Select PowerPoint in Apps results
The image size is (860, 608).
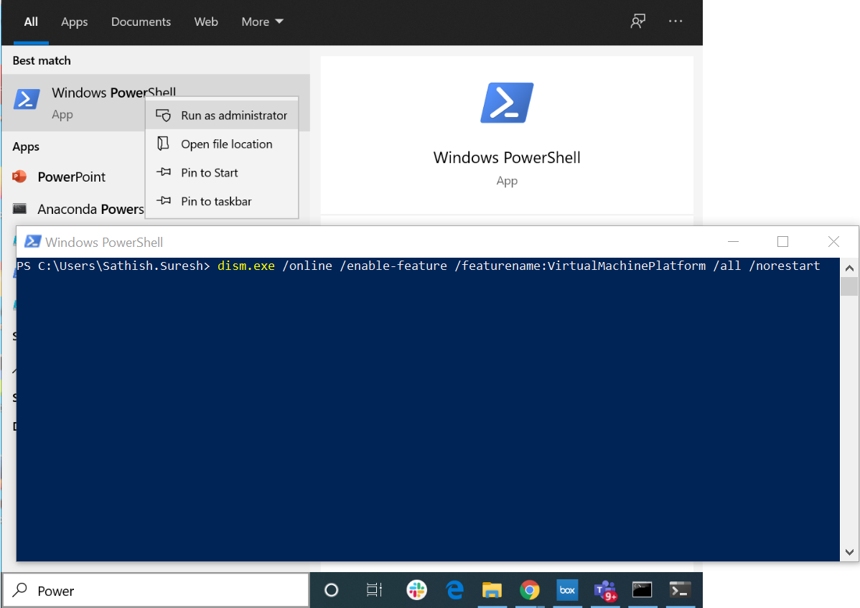point(73,177)
